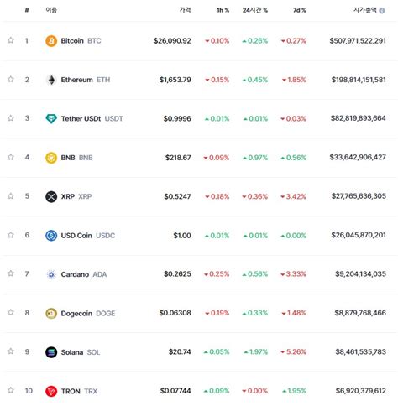Screen dimensions: 398x406
Task: Toggle the watchlist star for Bitcoin
Action: tap(11, 40)
